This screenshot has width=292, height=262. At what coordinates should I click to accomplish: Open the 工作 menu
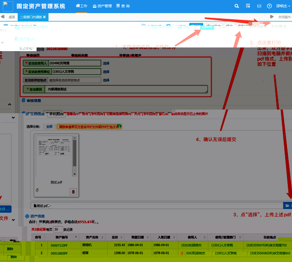coord(81,6)
